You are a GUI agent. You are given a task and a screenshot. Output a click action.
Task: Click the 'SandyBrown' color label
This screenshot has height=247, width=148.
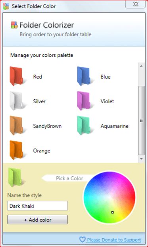pos(47,126)
